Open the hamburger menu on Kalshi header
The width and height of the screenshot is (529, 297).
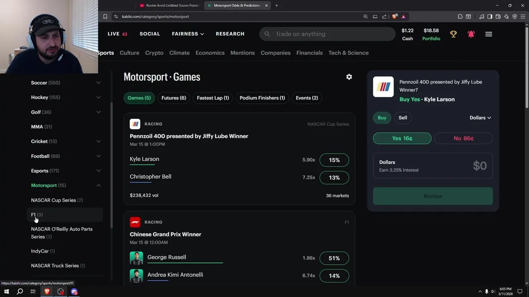click(x=488, y=34)
